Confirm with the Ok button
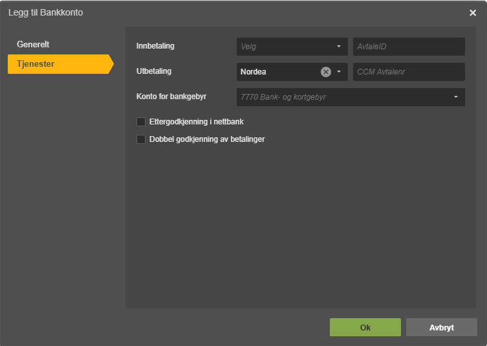 tap(365, 327)
